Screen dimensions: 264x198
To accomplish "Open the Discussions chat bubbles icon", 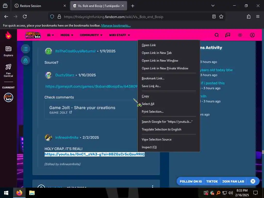I will 228,35.
